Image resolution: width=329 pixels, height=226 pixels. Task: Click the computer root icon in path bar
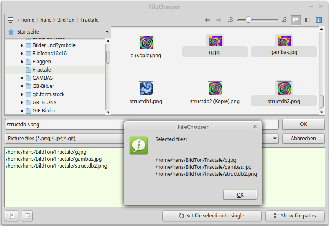[11, 20]
